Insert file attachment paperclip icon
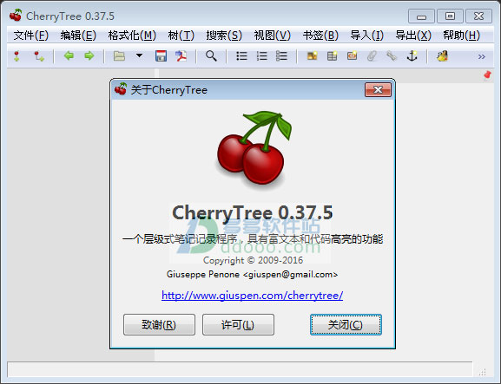 pos(372,56)
